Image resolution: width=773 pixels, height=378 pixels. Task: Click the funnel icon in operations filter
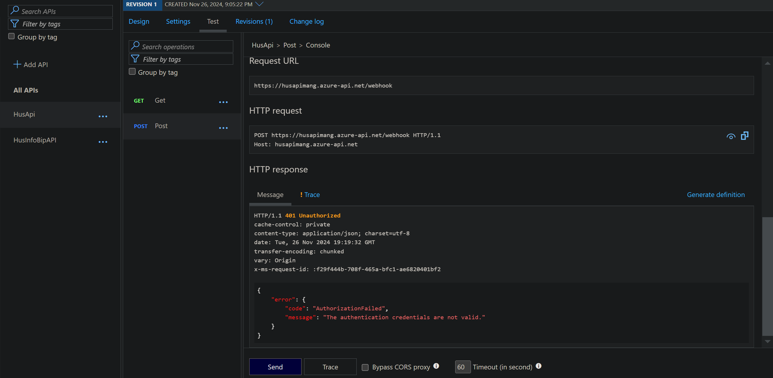(135, 59)
